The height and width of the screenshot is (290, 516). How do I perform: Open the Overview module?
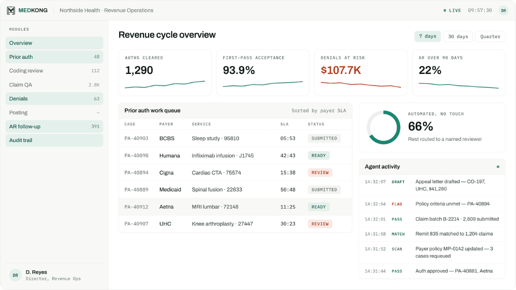(x=54, y=43)
